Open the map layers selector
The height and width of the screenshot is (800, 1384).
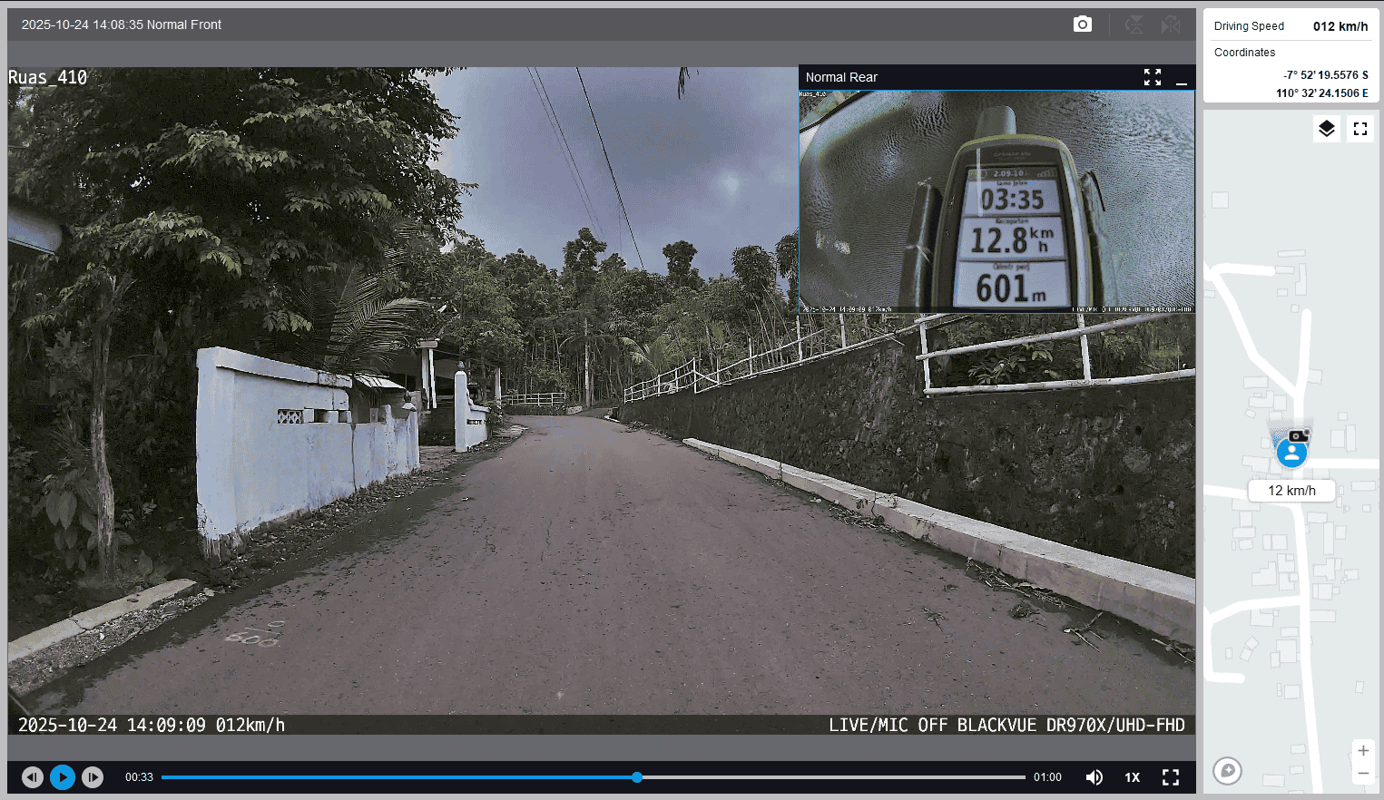click(x=1326, y=129)
